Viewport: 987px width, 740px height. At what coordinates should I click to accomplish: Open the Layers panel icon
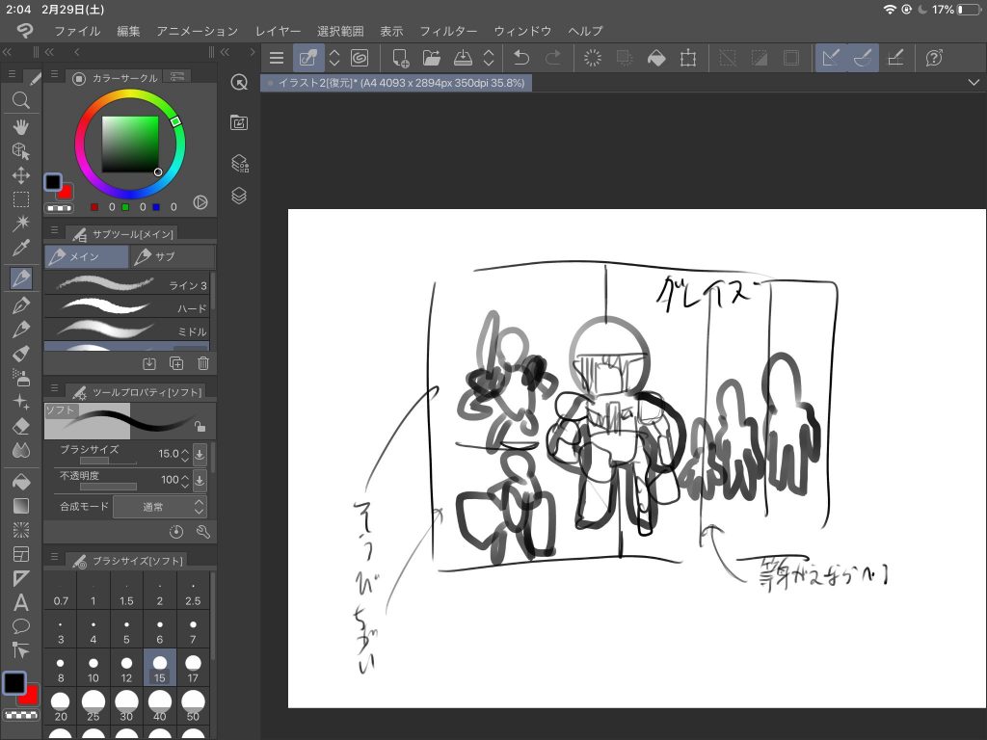pyautogui.click(x=239, y=196)
